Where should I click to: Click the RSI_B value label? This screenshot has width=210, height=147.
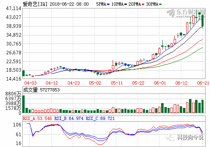[69, 118]
